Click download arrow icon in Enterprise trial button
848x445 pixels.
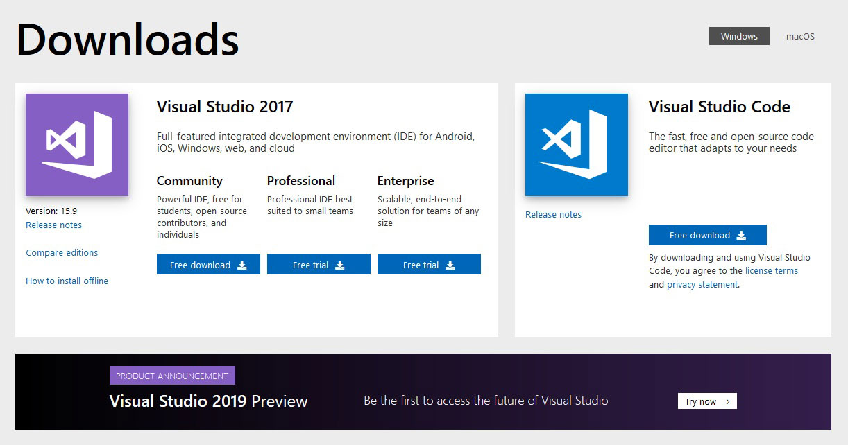tap(450, 265)
